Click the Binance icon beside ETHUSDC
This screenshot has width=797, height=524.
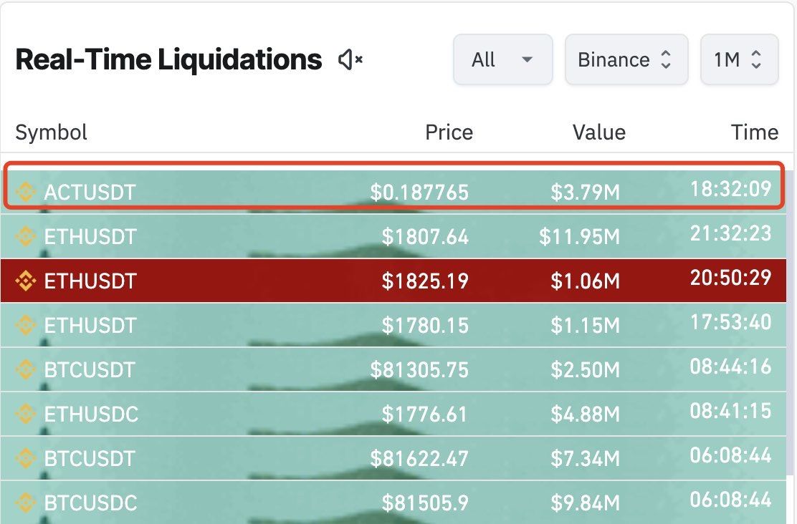[26, 414]
